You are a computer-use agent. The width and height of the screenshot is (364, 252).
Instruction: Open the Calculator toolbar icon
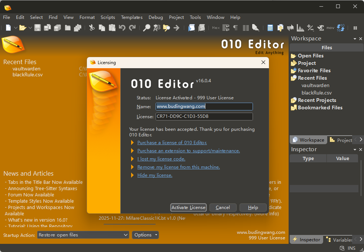[x=270, y=28]
